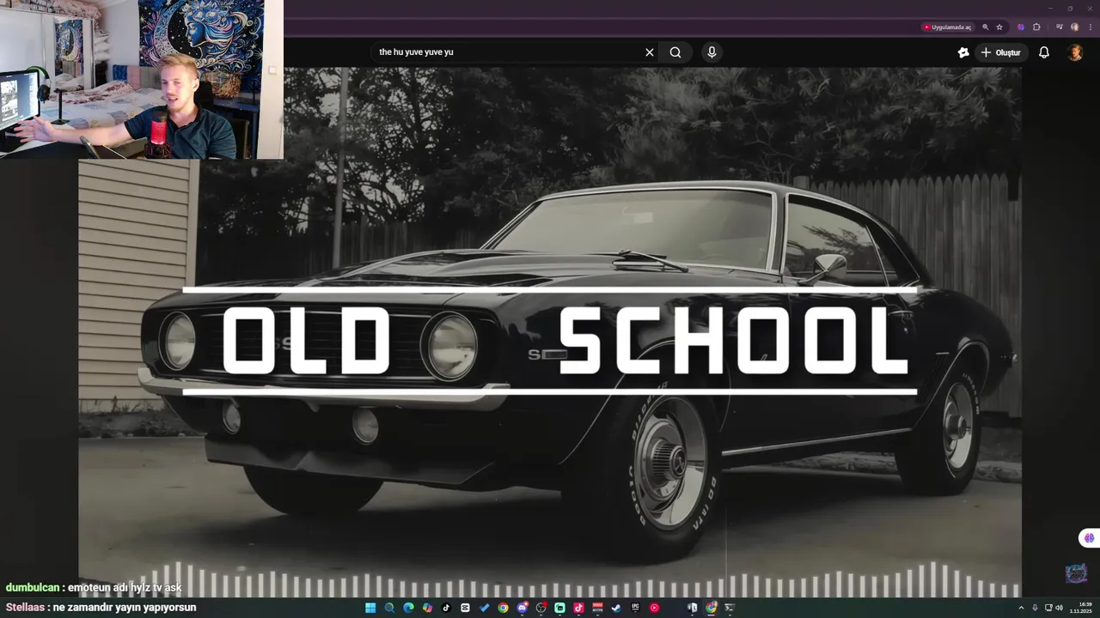Click the OLD SCHOOL video player
The image size is (1100, 618).
pos(550,332)
